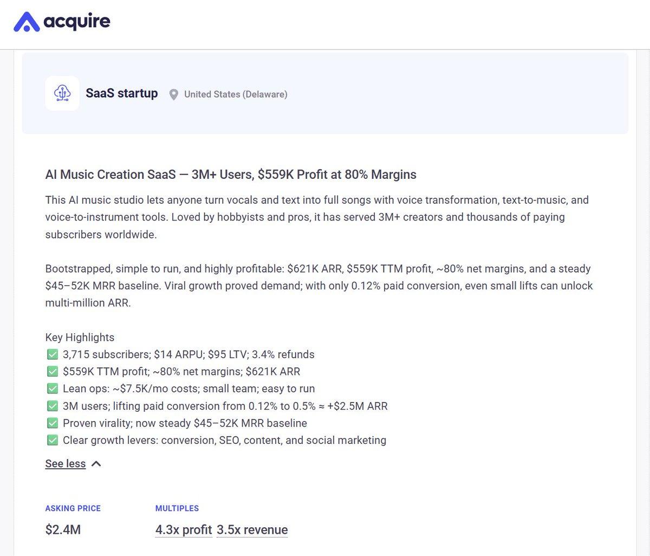Click the checkmark beside "Lean ops" highlight
Viewport: 650px width, 556px height.
(x=52, y=389)
